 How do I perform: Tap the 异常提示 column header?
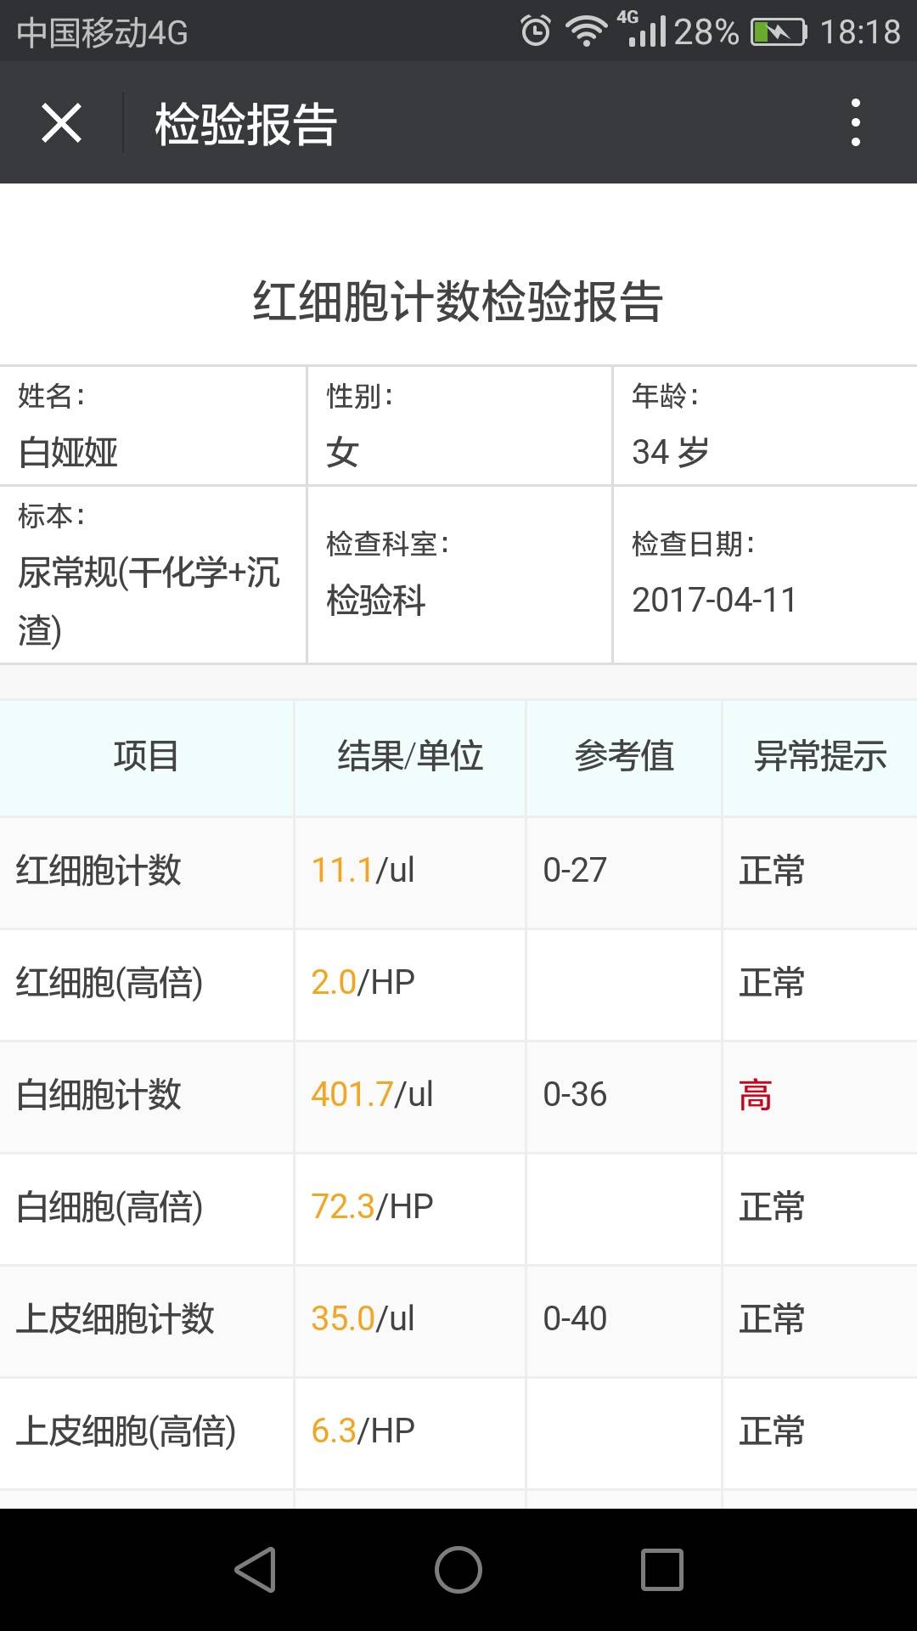click(819, 756)
